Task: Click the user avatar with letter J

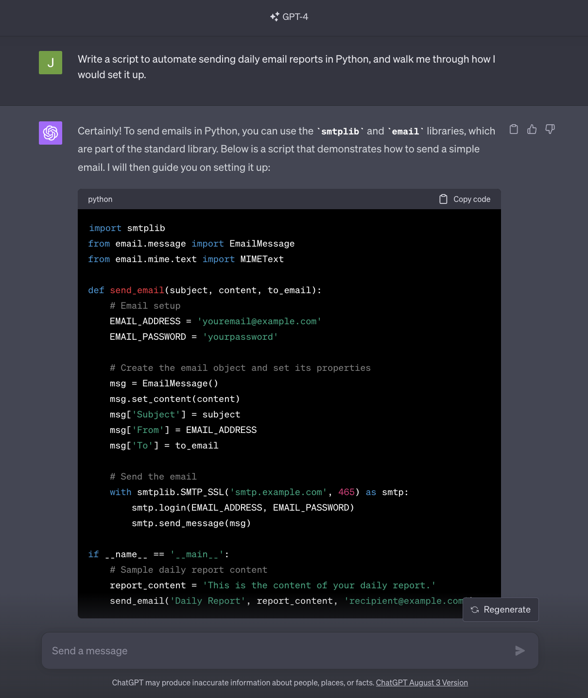Action: click(x=51, y=63)
